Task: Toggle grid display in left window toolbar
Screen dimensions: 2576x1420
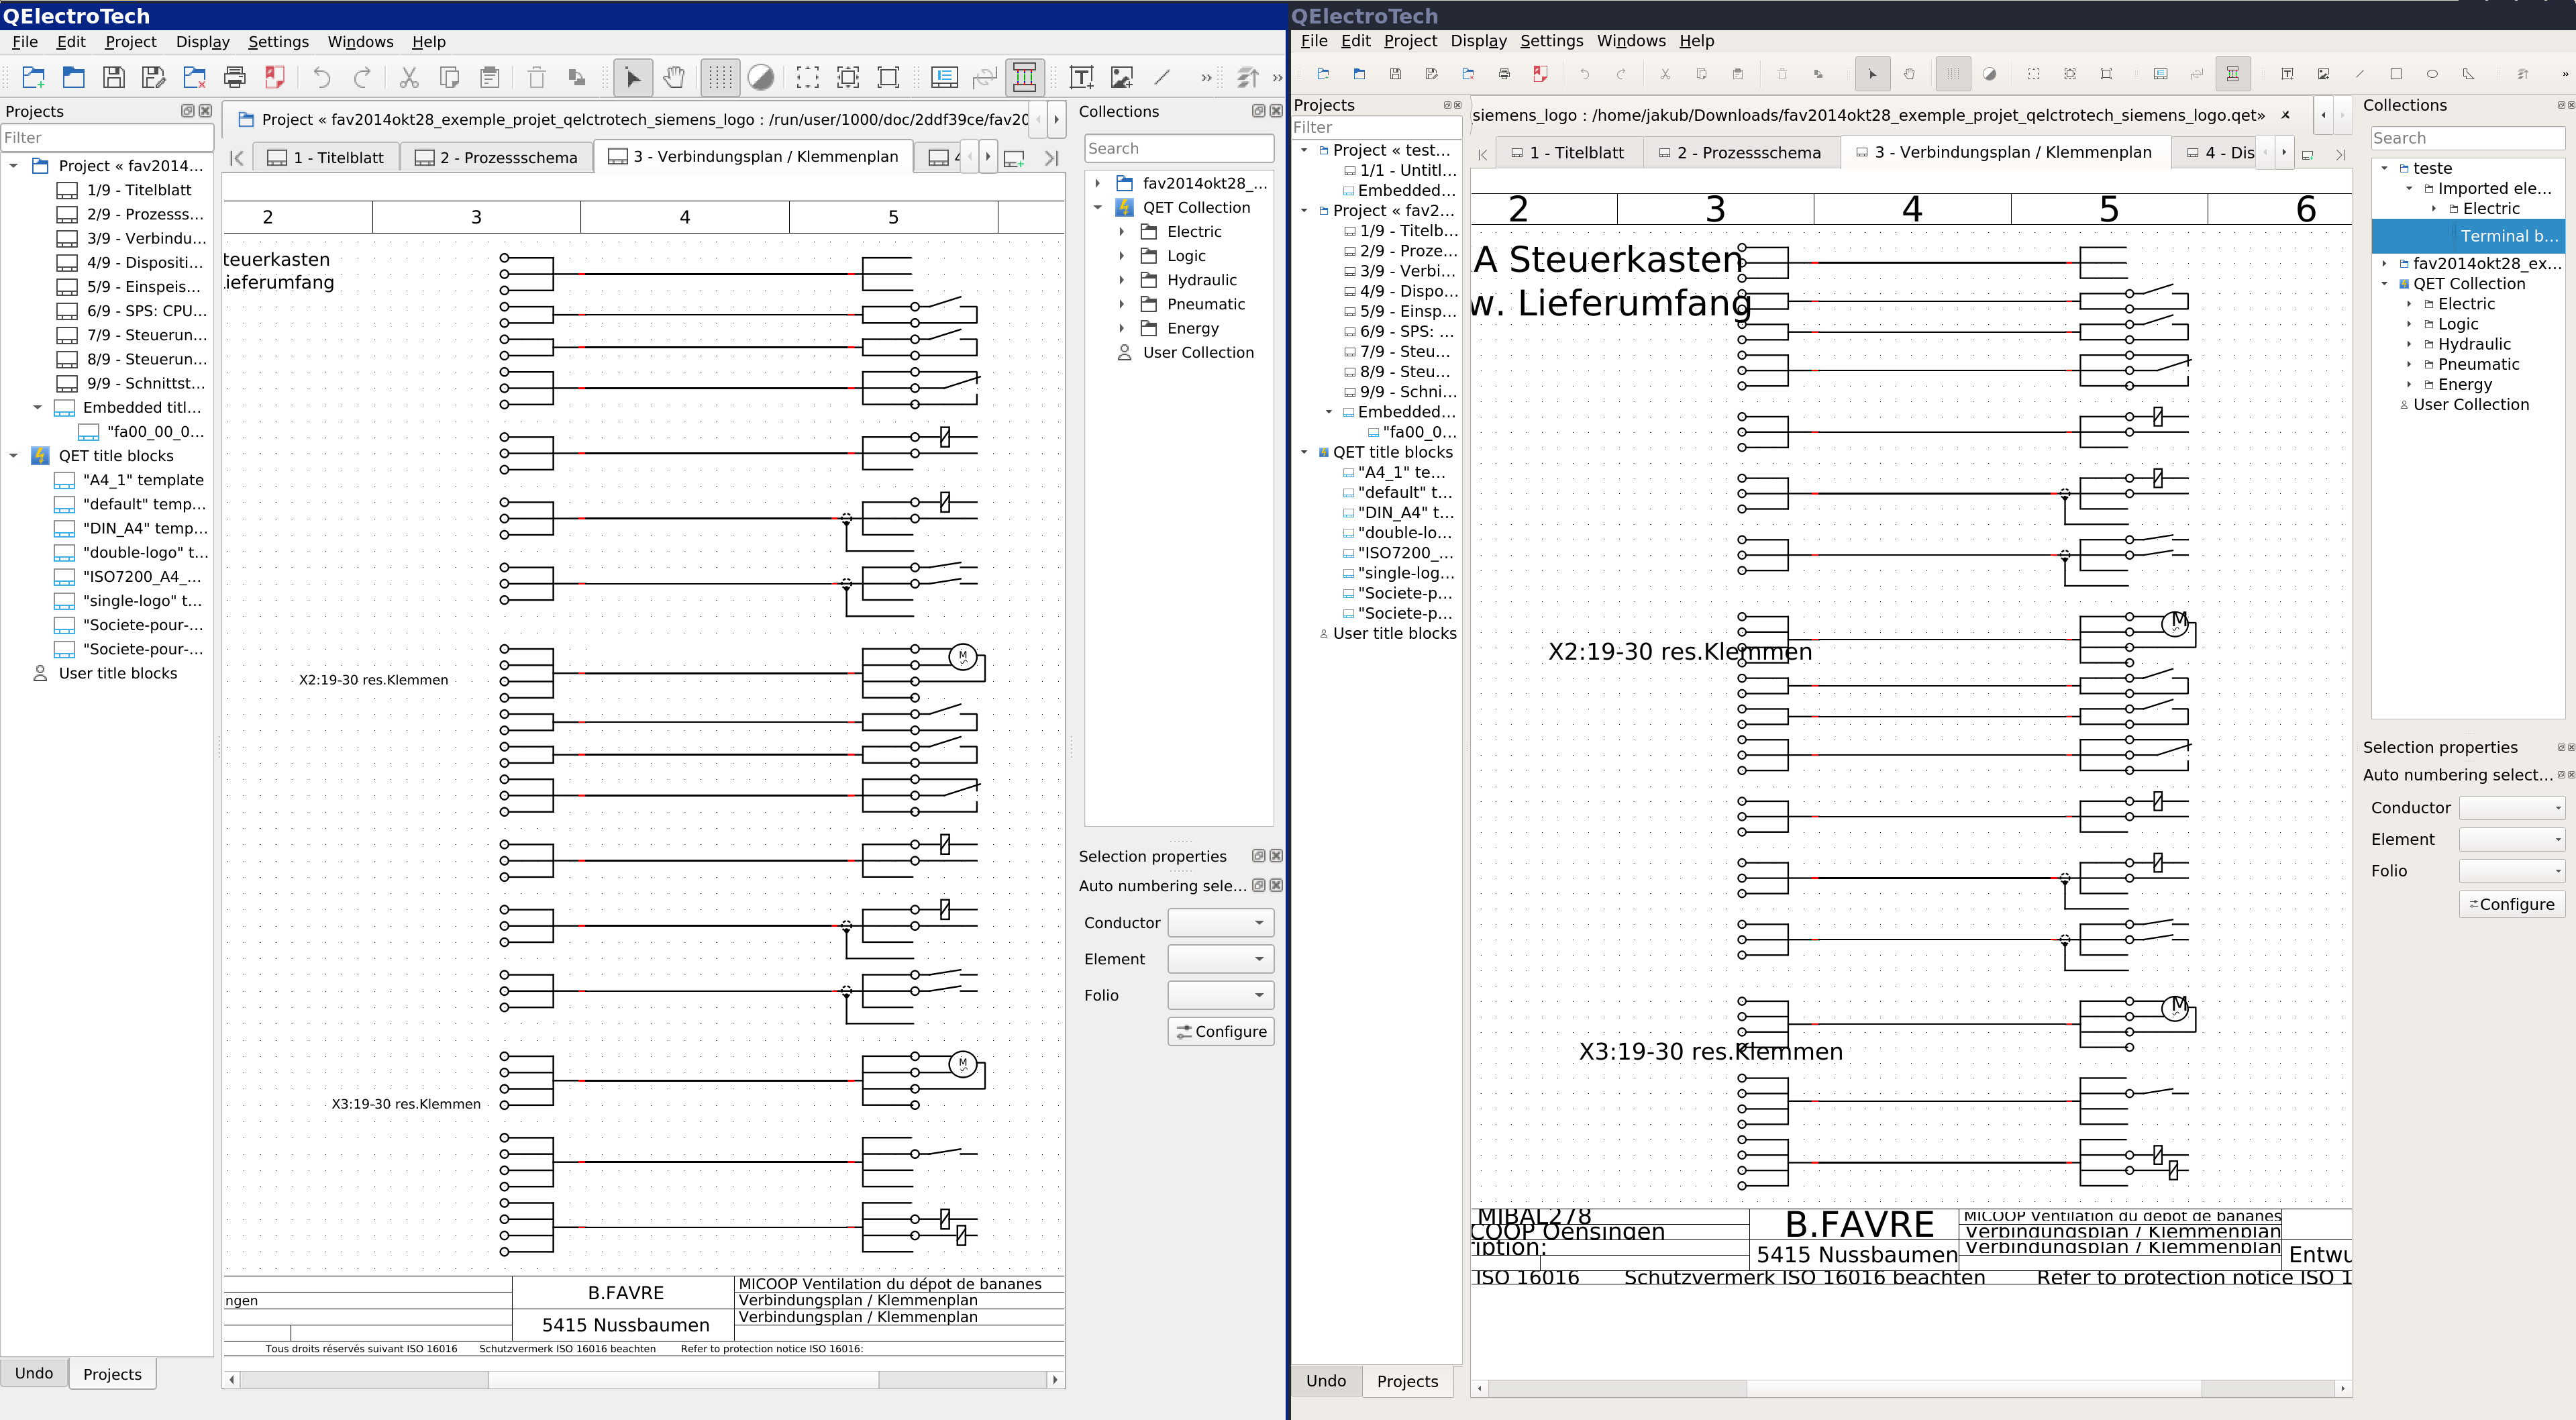Action: [720, 77]
